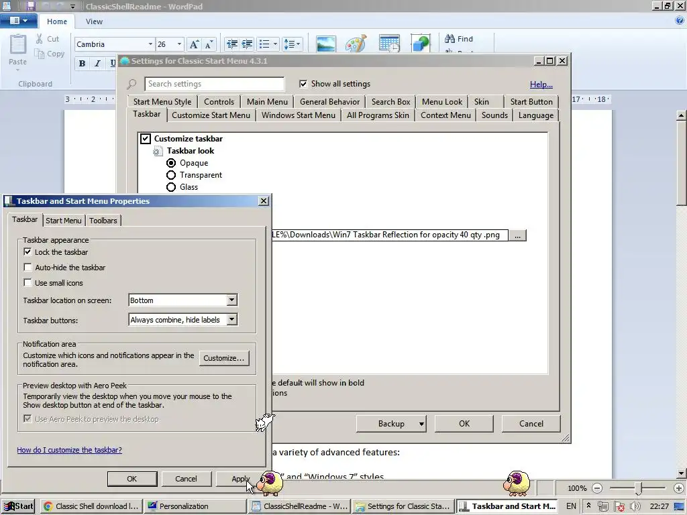The image size is (687, 515).
Task: Click Cancel in Taskbar Properties dialog
Action: 187,479
